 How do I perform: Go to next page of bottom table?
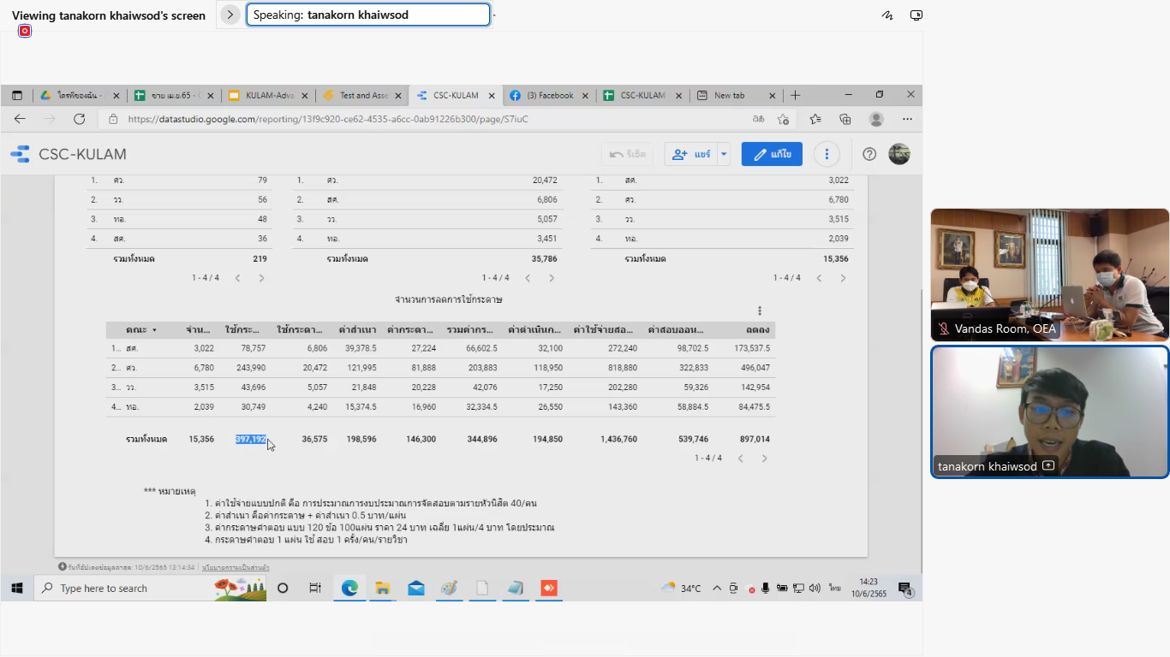764,459
